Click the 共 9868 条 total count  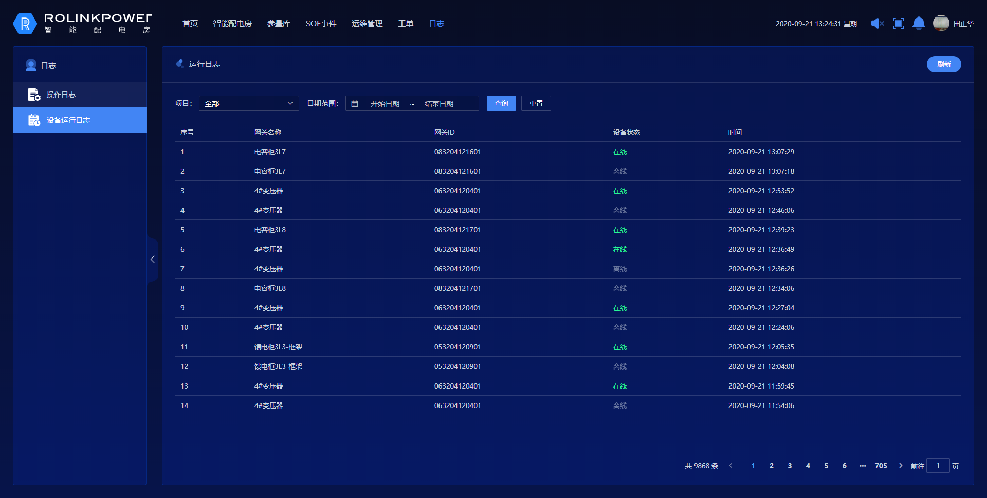pyautogui.click(x=701, y=466)
